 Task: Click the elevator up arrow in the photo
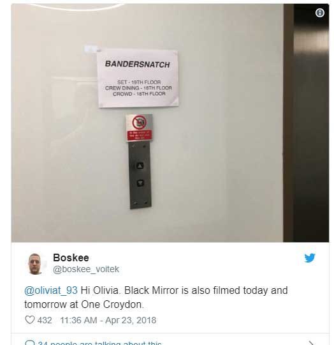pyautogui.click(x=140, y=165)
